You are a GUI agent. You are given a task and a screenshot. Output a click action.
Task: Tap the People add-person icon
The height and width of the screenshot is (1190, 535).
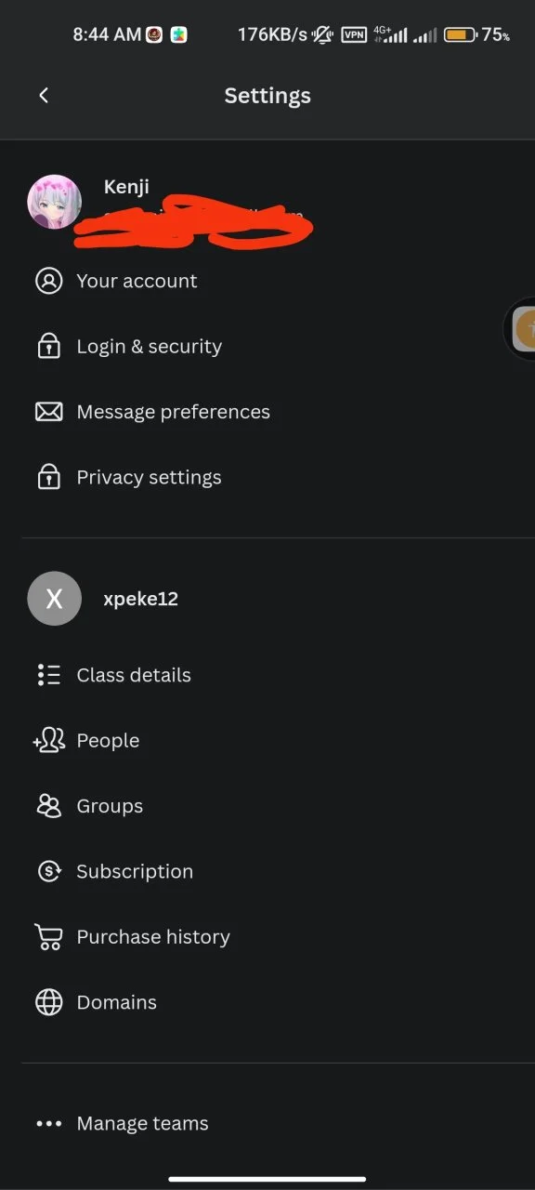(x=48, y=740)
